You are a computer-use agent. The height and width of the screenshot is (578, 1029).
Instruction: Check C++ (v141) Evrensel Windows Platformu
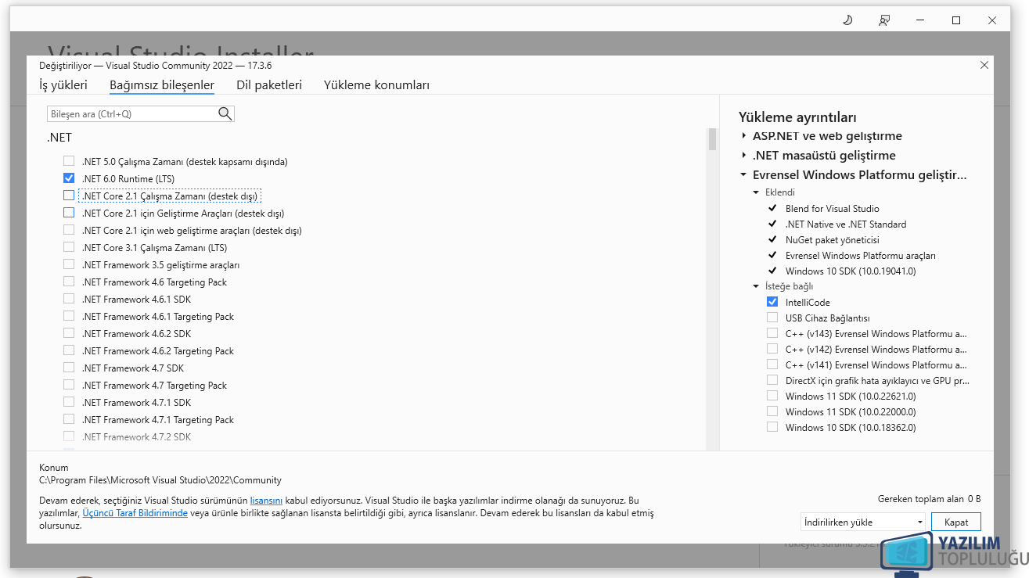(772, 364)
